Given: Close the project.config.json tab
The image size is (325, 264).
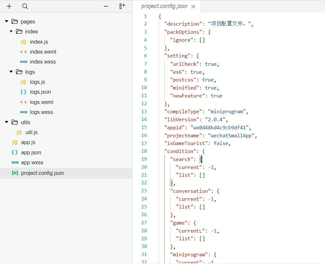Looking at the screenshot, I should coord(193,7).
